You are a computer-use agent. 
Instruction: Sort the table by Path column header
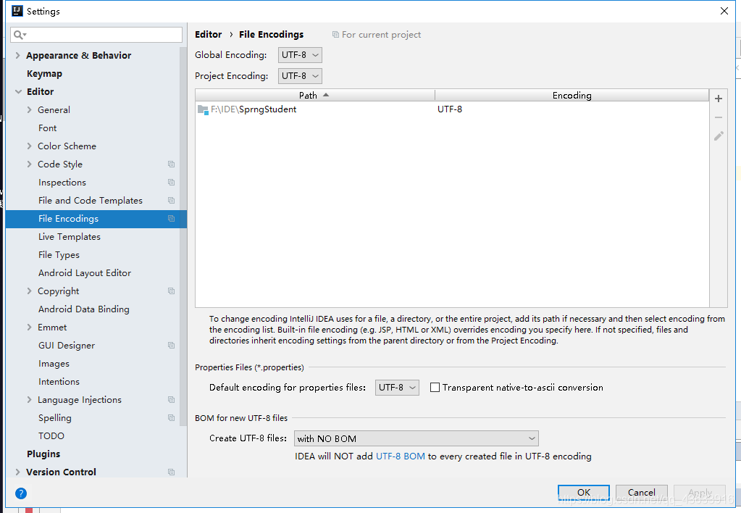coord(315,95)
